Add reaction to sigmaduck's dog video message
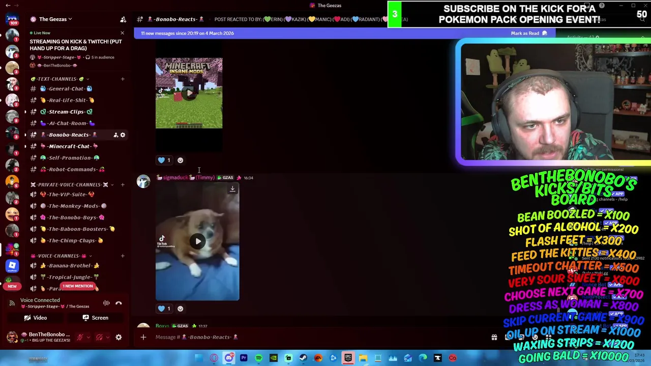 click(180, 309)
